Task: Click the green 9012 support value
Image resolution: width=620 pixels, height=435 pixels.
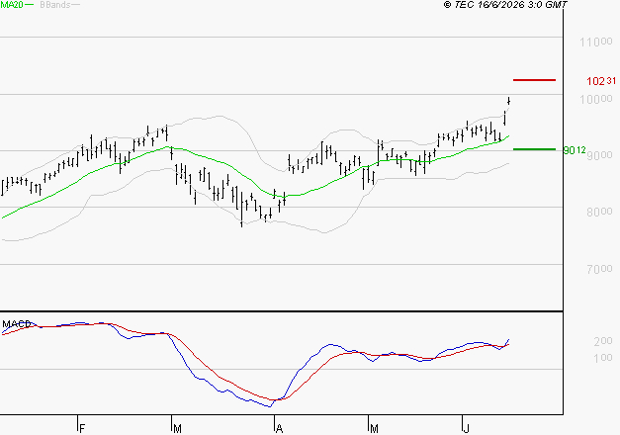Action: 575,150
